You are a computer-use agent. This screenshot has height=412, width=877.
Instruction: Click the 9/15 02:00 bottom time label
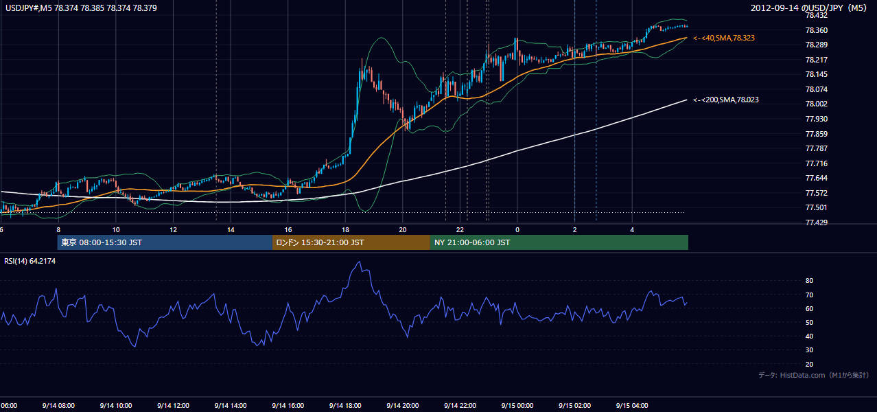click(574, 406)
